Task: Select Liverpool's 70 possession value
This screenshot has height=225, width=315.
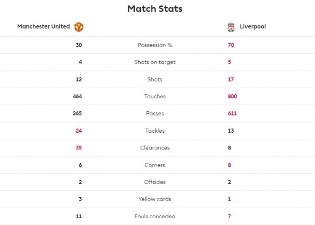Action: 231,45
